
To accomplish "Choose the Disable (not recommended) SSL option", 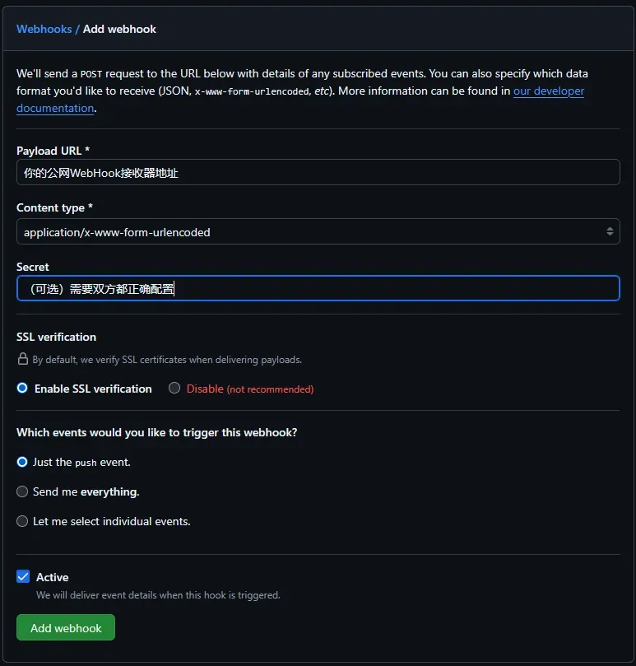I will pos(174,389).
